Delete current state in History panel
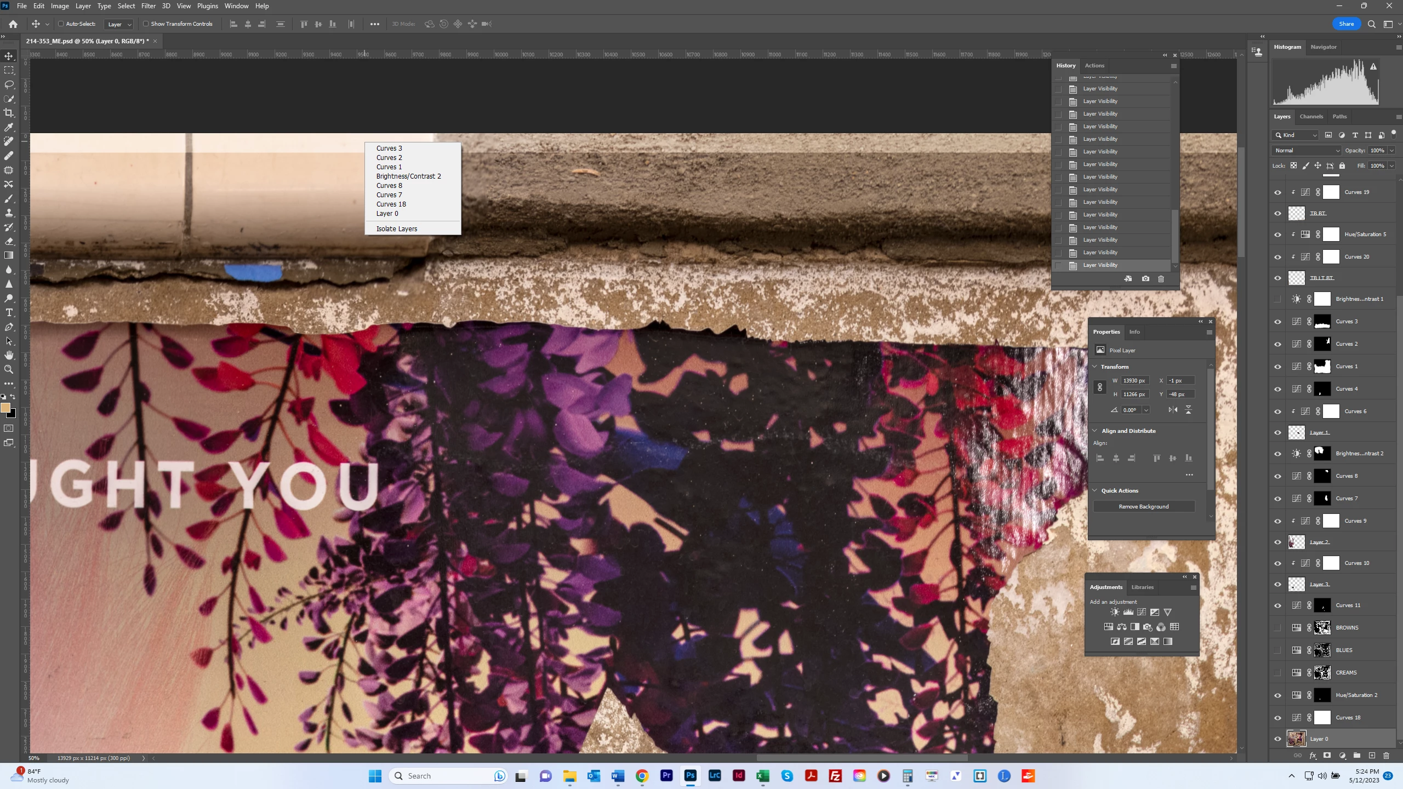 pos(1161,279)
